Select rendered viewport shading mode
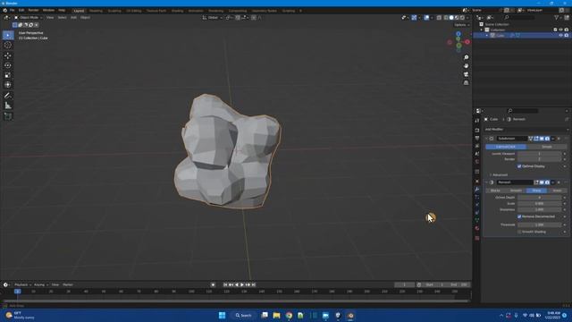 [462, 18]
